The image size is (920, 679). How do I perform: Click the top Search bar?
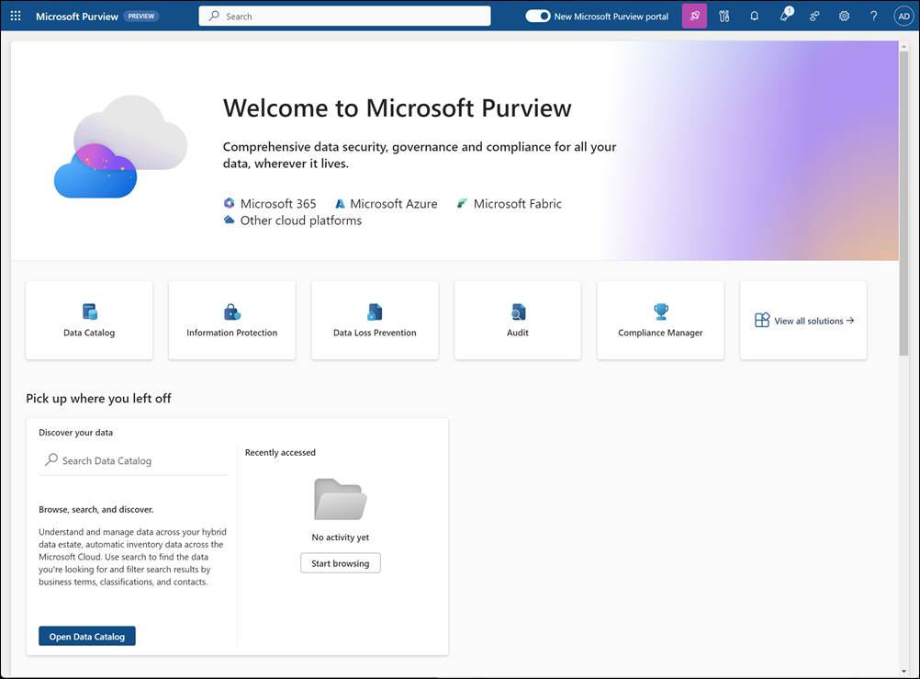[344, 16]
